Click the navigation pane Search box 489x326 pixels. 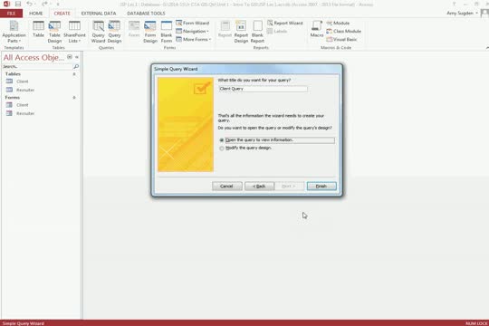point(37,66)
